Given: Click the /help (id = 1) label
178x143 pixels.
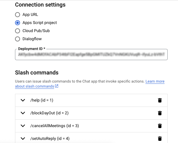Looking at the screenshot, I should (42, 100).
